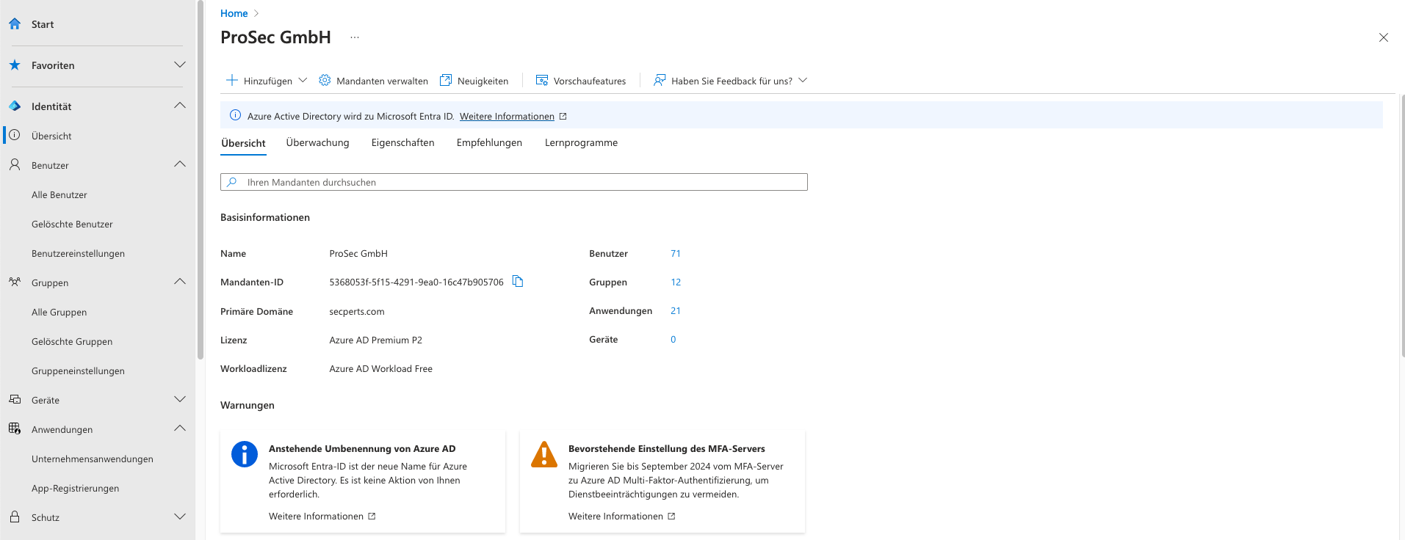
Task: Click the main page vertical scrollbar
Action: click(1402, 226)
